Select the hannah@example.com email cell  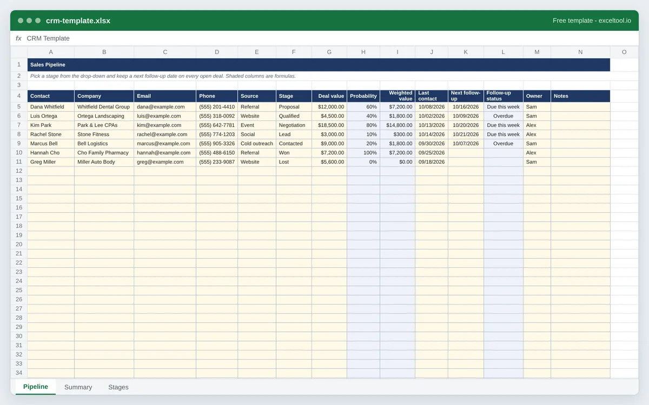pyautogui.click(x=165, y=153)
